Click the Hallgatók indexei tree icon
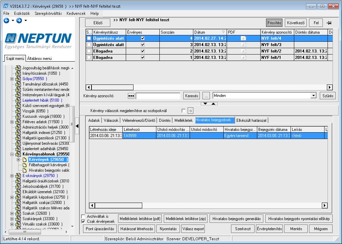The image size is (342, 244). point(18,133)
